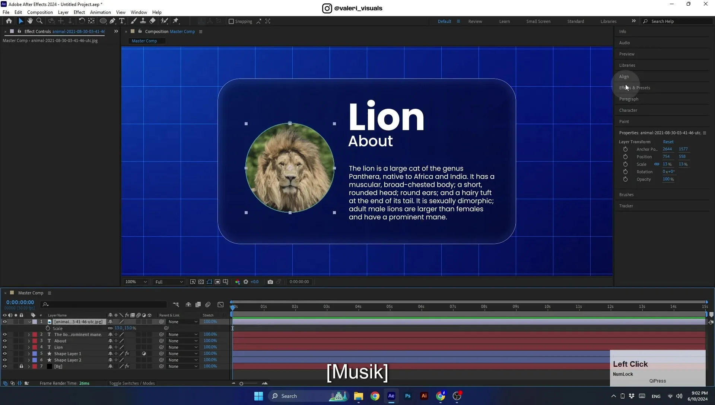Click Reset Exposure icon in viewer
Viewport: 715px width, 405px height.
point(246,282)
